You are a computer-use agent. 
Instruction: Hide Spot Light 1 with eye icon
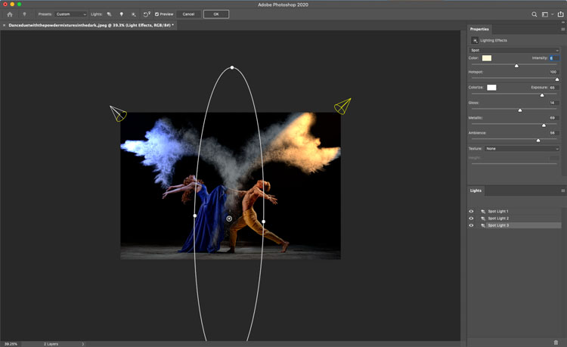(x=471, y=212)
